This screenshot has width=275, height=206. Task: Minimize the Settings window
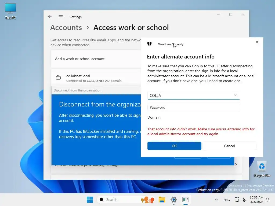point(218,14)
